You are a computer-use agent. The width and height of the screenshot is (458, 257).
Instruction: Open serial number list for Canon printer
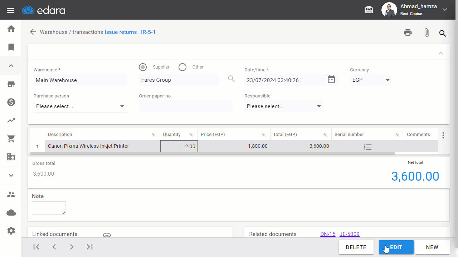coord(368,147)
